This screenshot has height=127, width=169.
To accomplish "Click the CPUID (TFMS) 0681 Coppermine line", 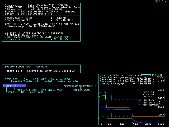I will point(42,7).
